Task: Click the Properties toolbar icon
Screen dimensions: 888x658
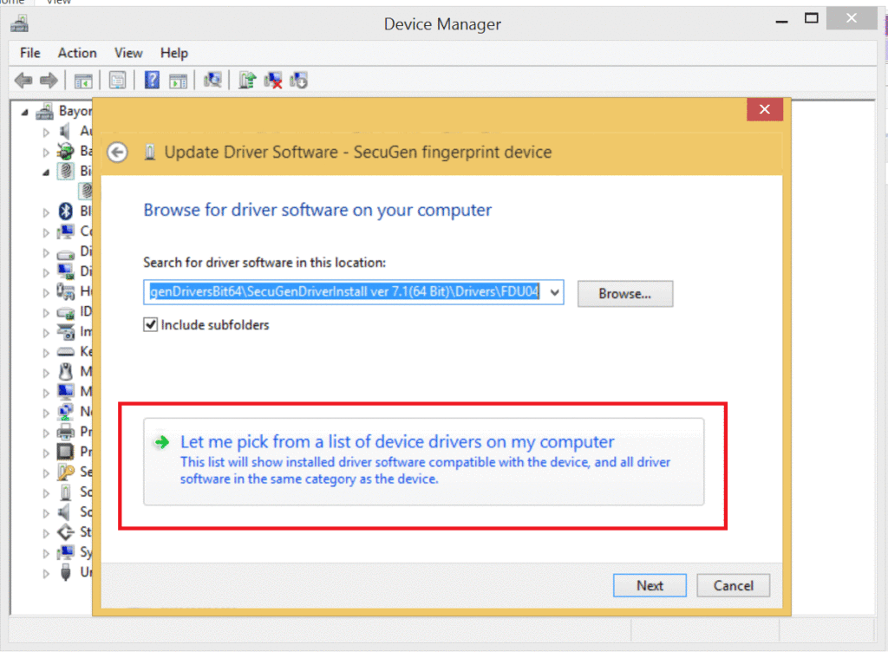Action: click(x=117, y=81)
